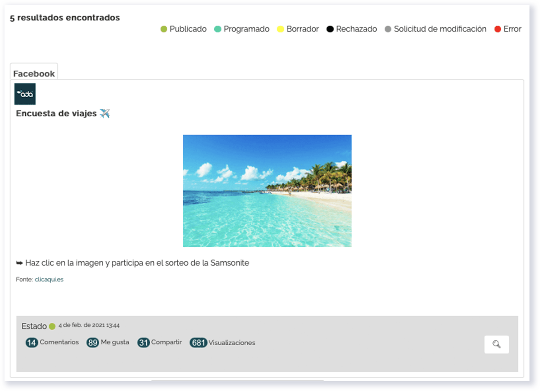Click the date 4 de feb. de 2021
Screen dimensions: 540x391
(x=89, y=325)
